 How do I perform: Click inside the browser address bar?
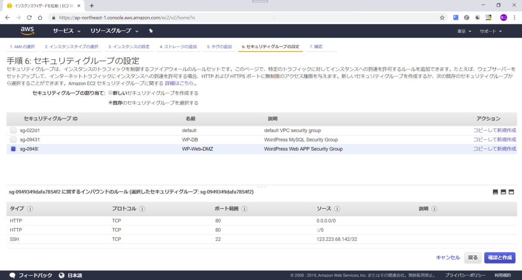217,17
